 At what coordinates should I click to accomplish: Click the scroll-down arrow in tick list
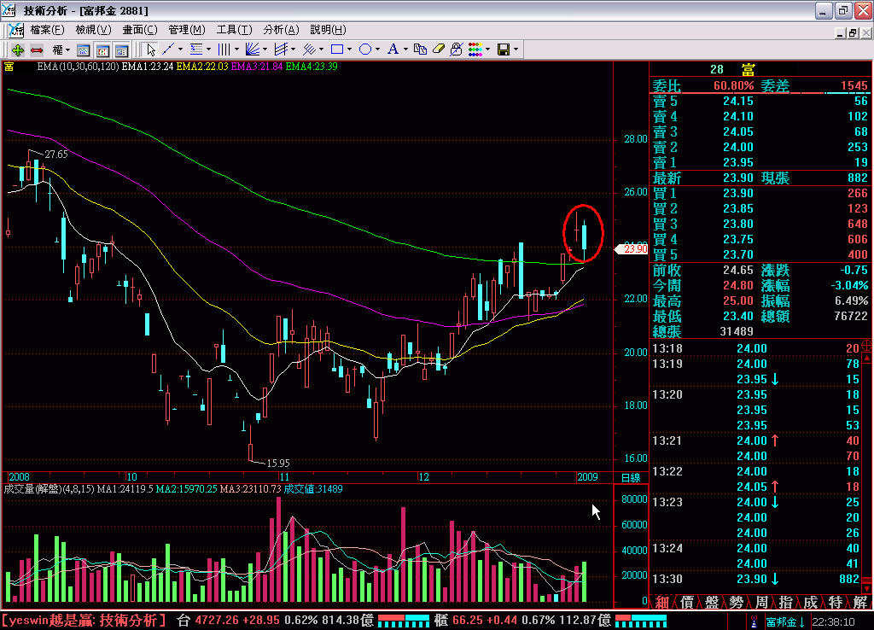pyautogui.click(x=867, y=587)
